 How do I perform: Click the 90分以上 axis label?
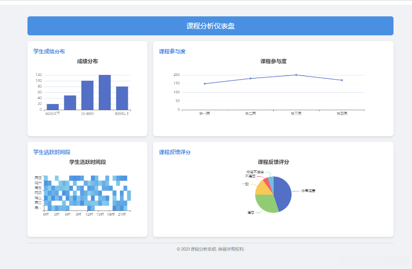122,113
